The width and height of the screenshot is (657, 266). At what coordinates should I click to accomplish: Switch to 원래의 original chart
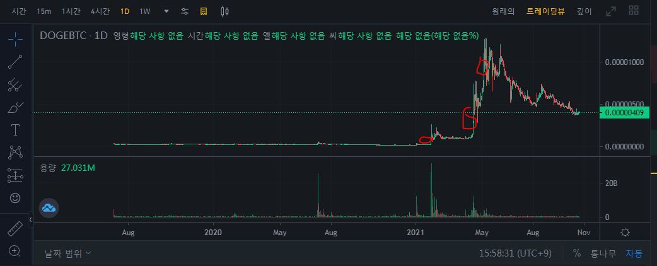(503, 12)
